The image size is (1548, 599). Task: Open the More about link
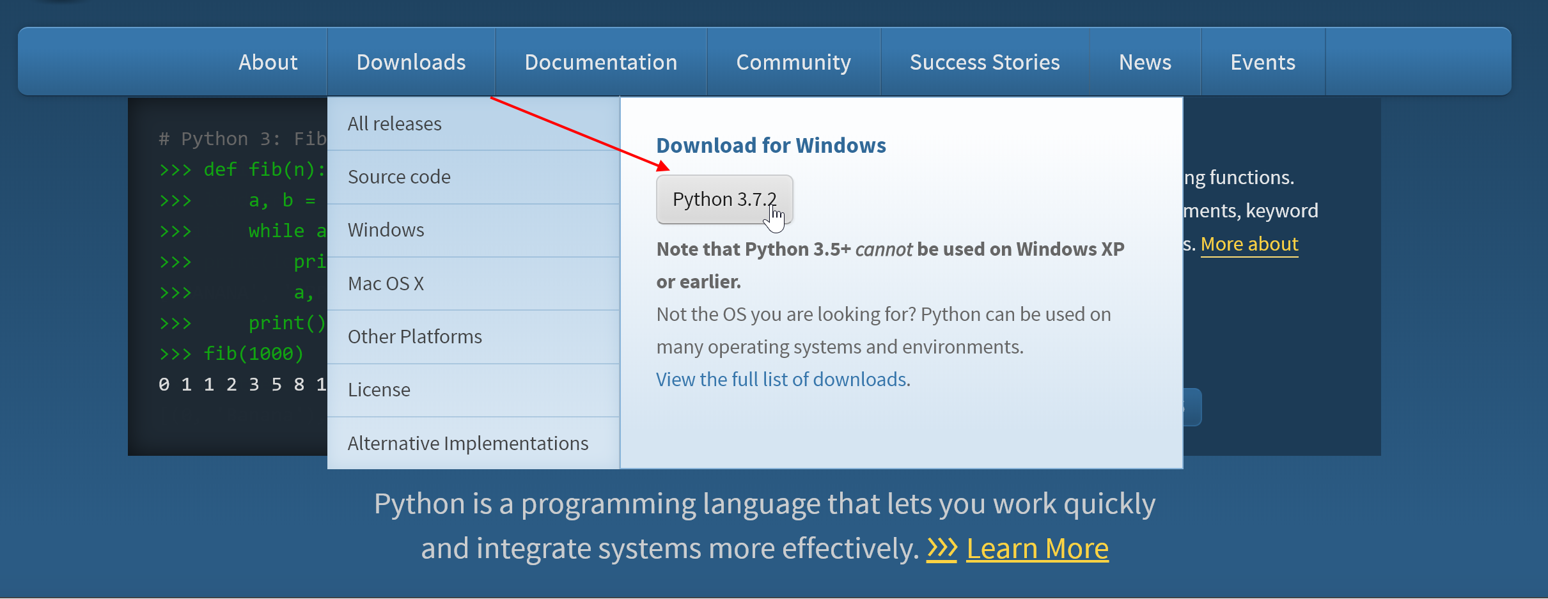1249,244
